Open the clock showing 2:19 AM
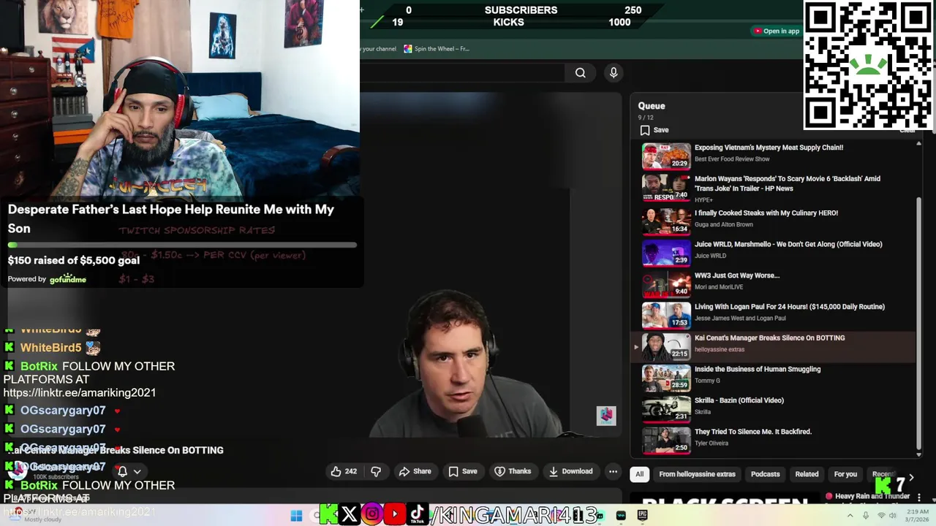The width and height of the screenshot is (936, 526). (918, 516)
